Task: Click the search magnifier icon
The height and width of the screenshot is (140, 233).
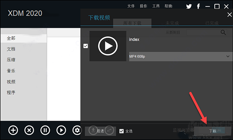Action: coord(223,32)
